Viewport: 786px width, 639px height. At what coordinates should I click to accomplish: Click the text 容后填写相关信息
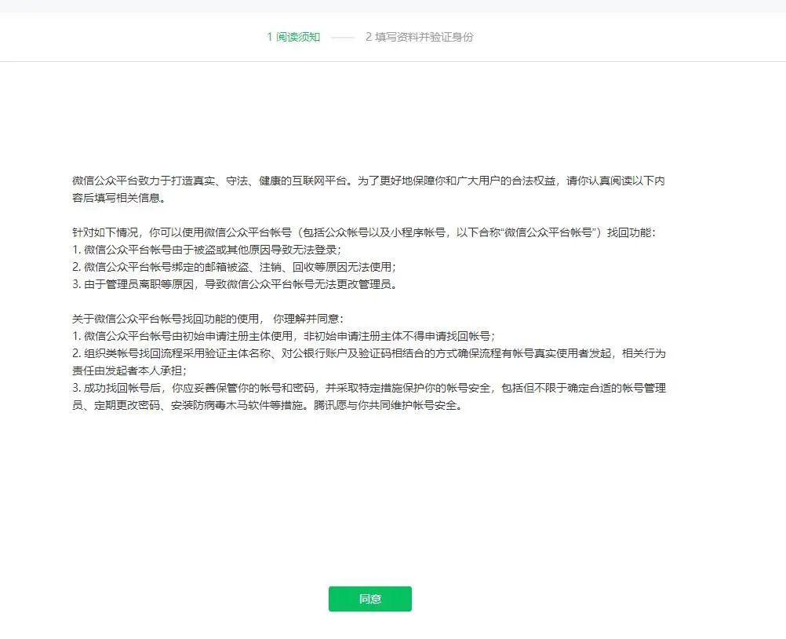118,198
